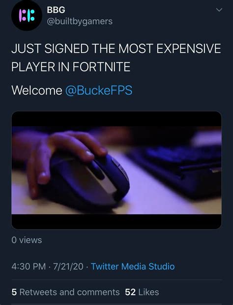
Task: Click the number 52 beside Likes
Action: [130, 292]
